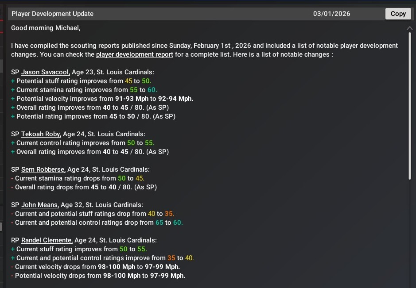The width and height of the screenshot is (416, 288).
Task: Click Clemente's potential velocity drop line
Action: (98, 276)
